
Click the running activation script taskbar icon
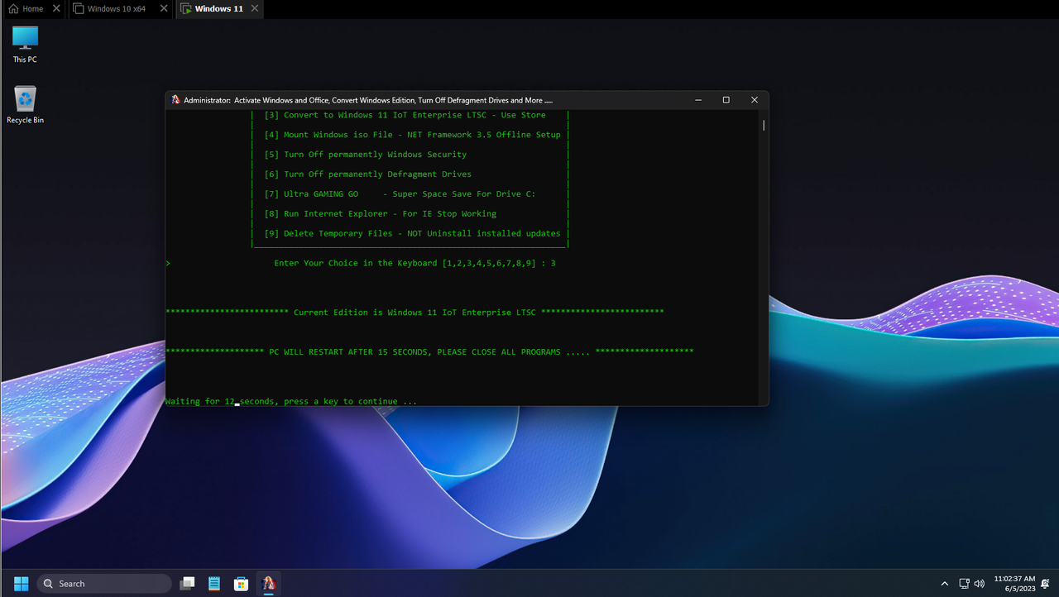tap(269, 584)
